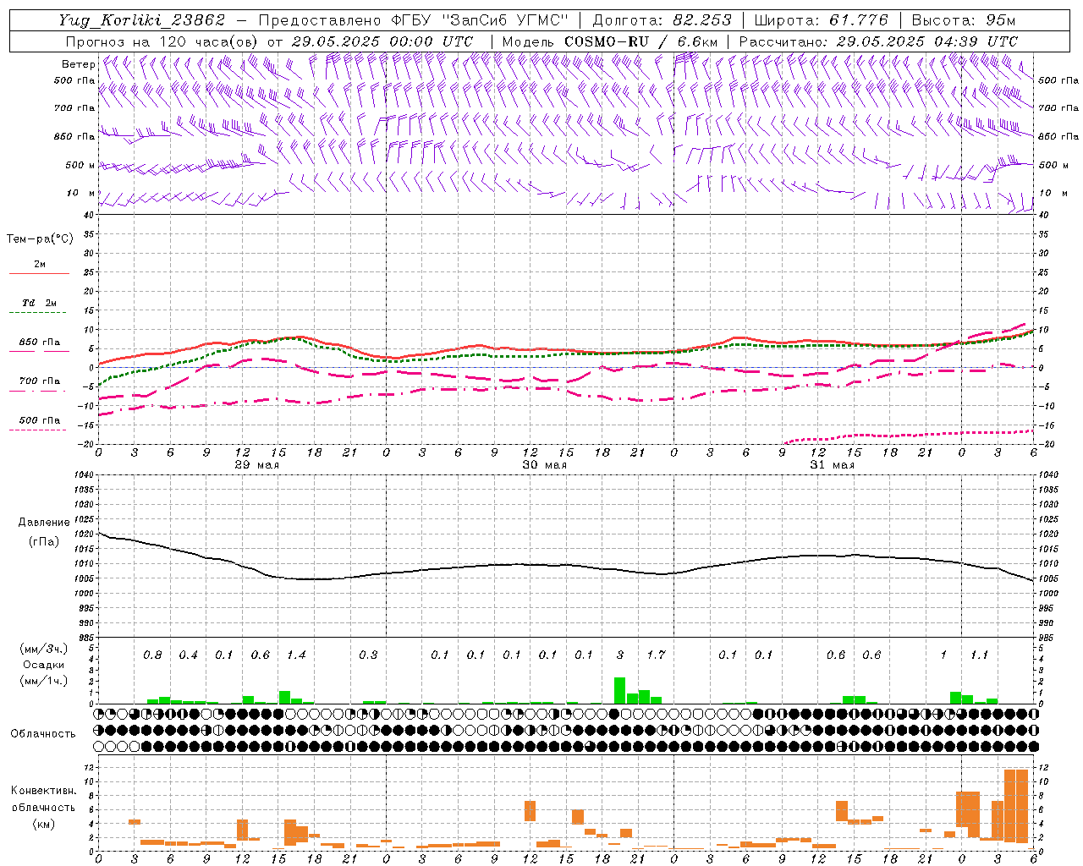This screenshot has height=866, width=1083.
Task: Click 'Предоставлено ФГБУ "ЗапСиб УГМС"' provider text
Action: point(413,20)
